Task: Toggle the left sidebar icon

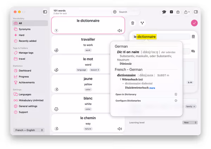Action: coord(45,12)
